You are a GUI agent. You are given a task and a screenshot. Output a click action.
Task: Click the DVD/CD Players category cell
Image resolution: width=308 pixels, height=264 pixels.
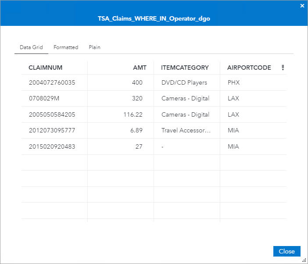coord(187,82)
